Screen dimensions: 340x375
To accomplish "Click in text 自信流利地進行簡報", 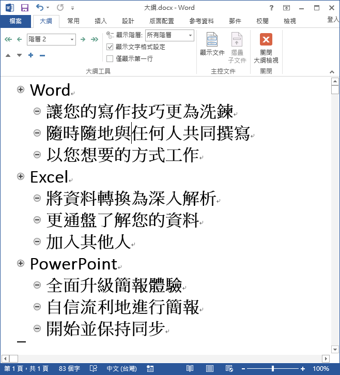I will [x=123, y=307].
